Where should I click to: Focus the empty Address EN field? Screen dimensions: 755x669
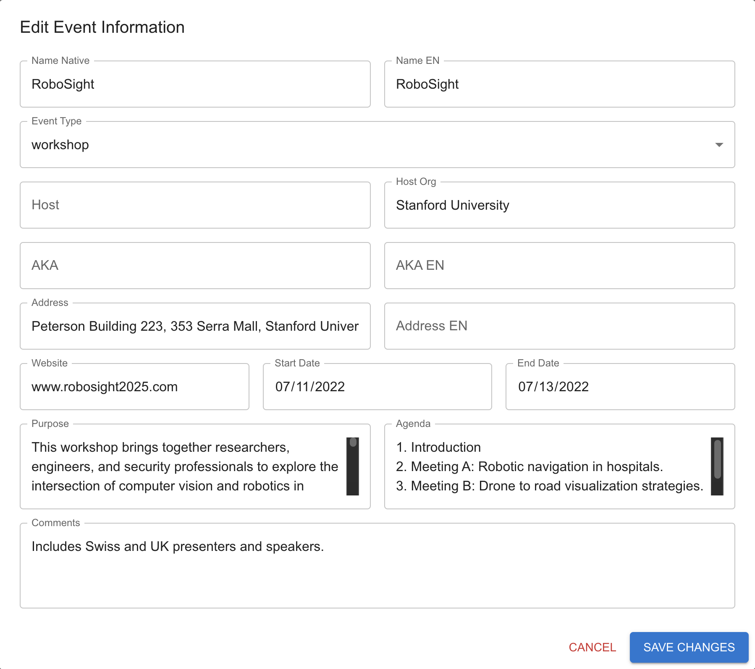pyautogui.click(x=559, y=326)
